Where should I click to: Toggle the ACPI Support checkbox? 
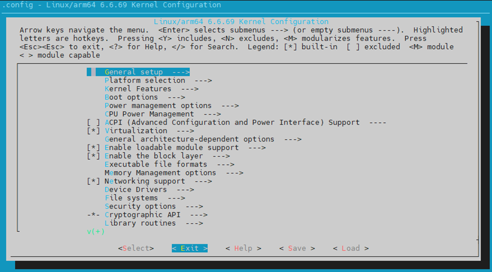[x=93, y=122]
